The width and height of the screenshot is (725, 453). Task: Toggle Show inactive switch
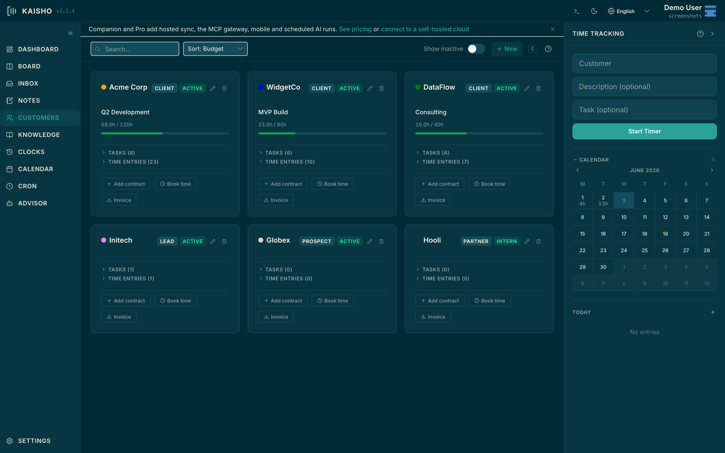click(476, 49)
